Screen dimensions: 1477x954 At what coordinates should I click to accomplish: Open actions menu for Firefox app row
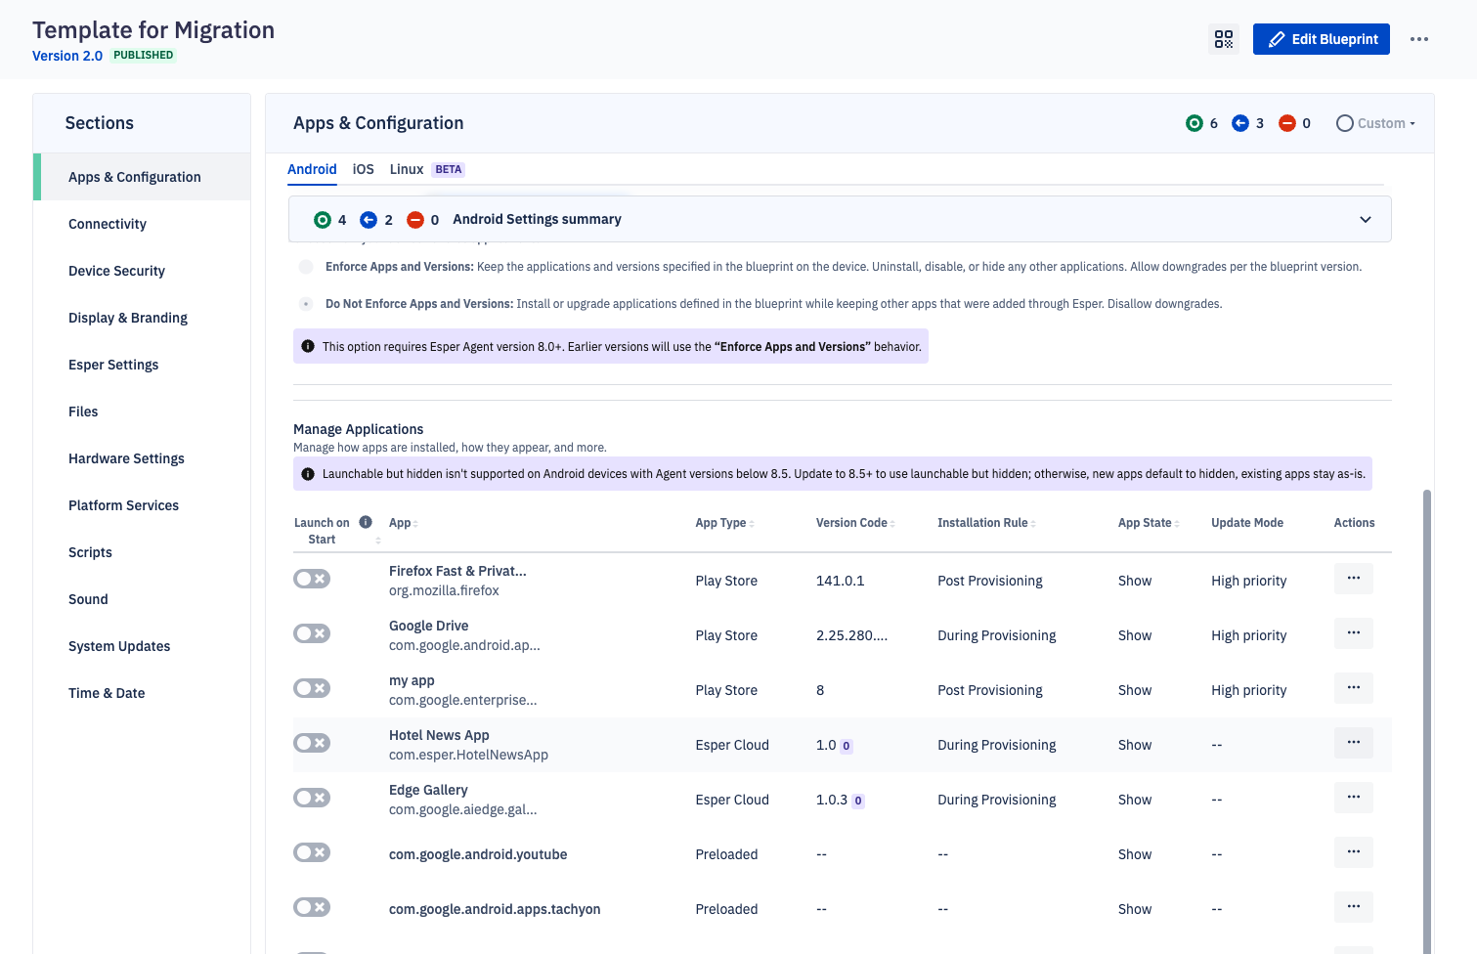[1353, 579]
